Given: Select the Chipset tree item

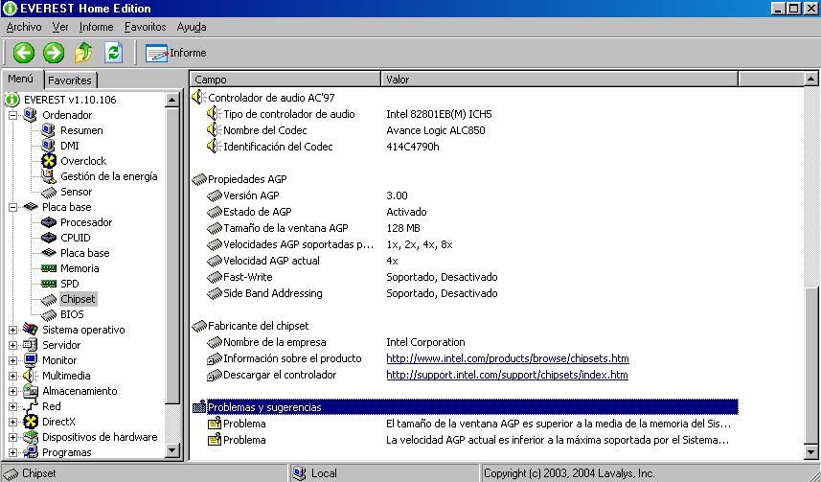Looking at the screenshot, I should [78, 299].
